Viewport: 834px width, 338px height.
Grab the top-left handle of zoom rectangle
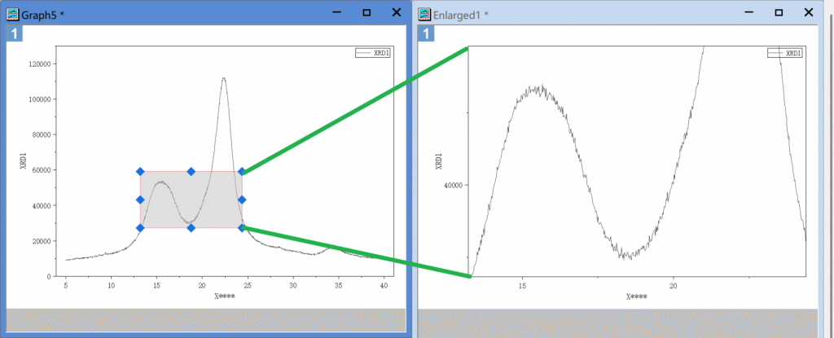[x=140, y=172]
